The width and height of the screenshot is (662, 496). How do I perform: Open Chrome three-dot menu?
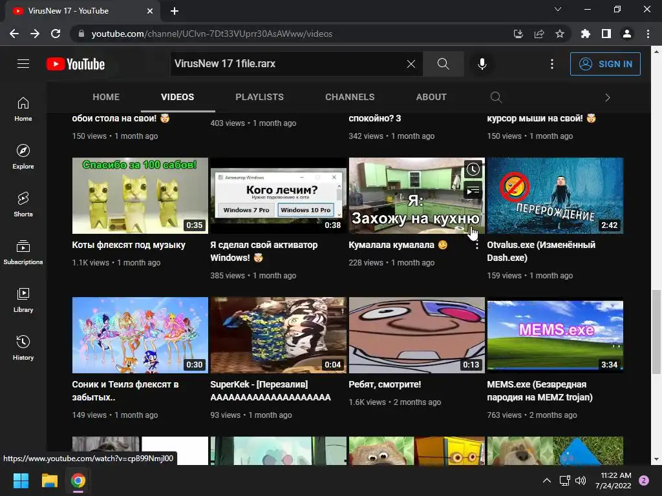click(x=648, y=34)
